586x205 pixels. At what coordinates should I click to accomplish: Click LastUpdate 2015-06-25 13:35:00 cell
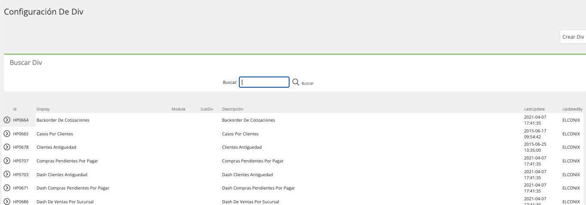tap(535, 147)
